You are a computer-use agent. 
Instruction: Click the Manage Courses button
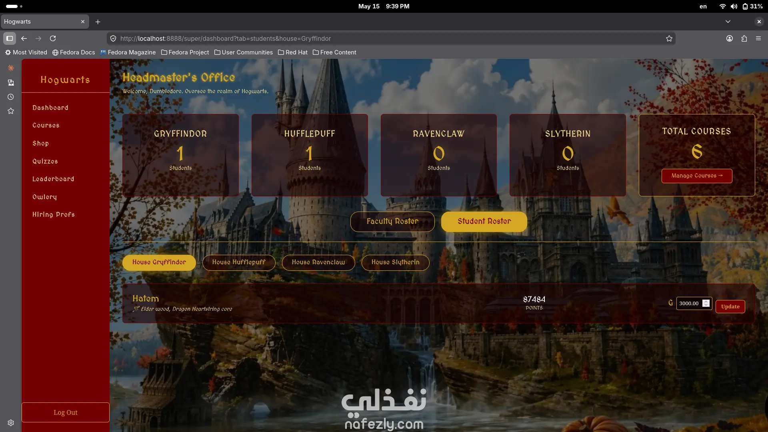pyautogui.click(x=697, y=176)
